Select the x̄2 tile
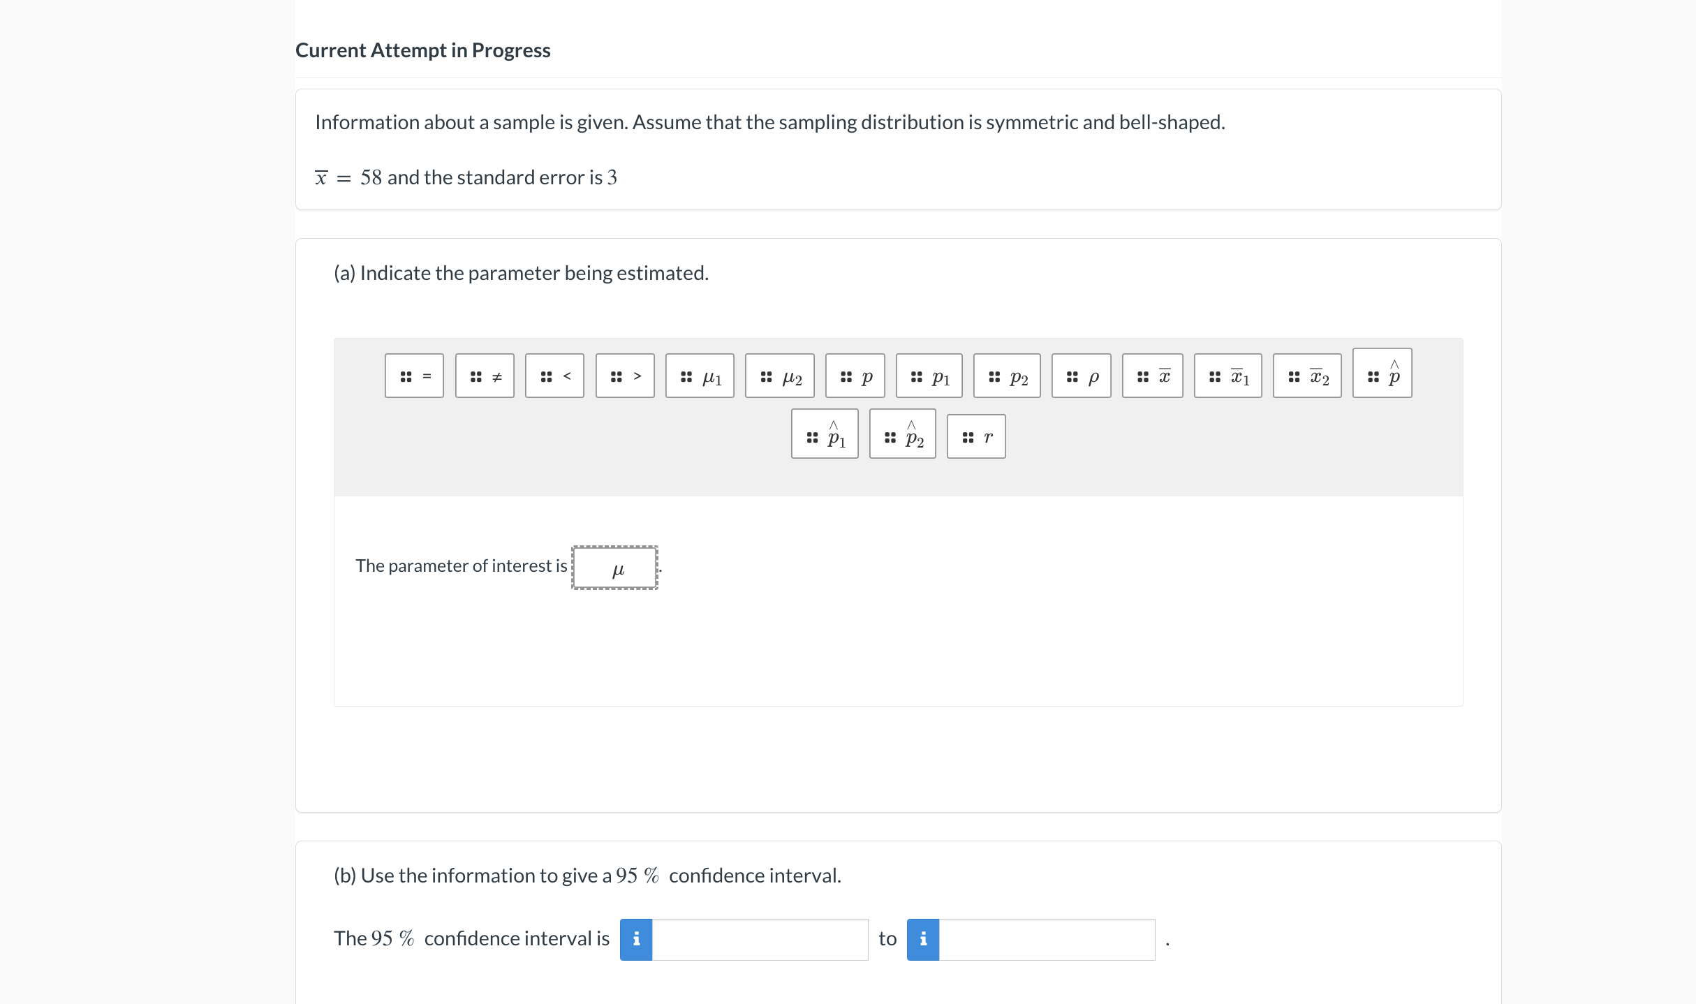Image resolution: width=1696 pixels, height=1004 pixels. pos(1306,375)
